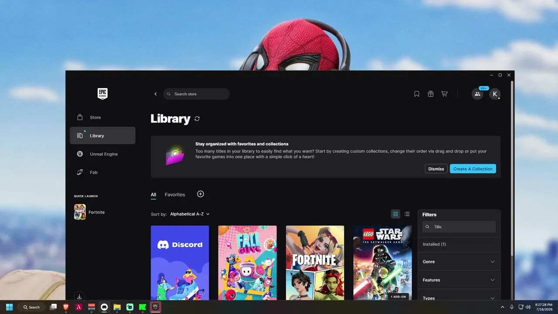Open the Sort by Alphabetical A-Z dropdown

tap(190, 214)
